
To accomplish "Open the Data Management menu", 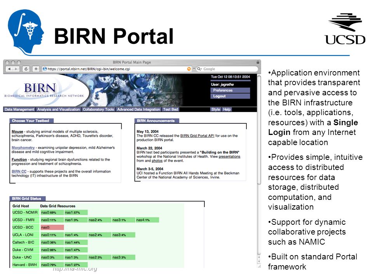I will click(x=19, y=110).
